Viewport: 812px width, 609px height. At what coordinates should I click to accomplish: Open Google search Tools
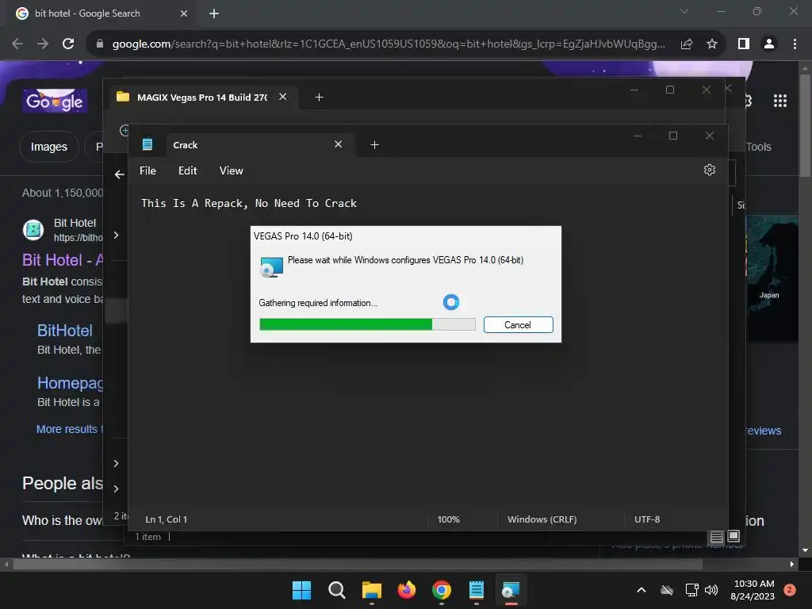coord(759,147)
